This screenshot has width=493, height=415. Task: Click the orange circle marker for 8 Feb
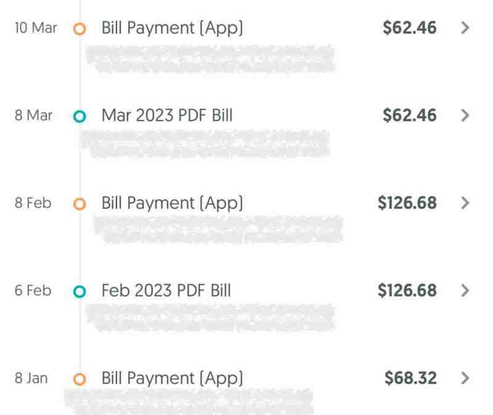click(x=79, y=203)
